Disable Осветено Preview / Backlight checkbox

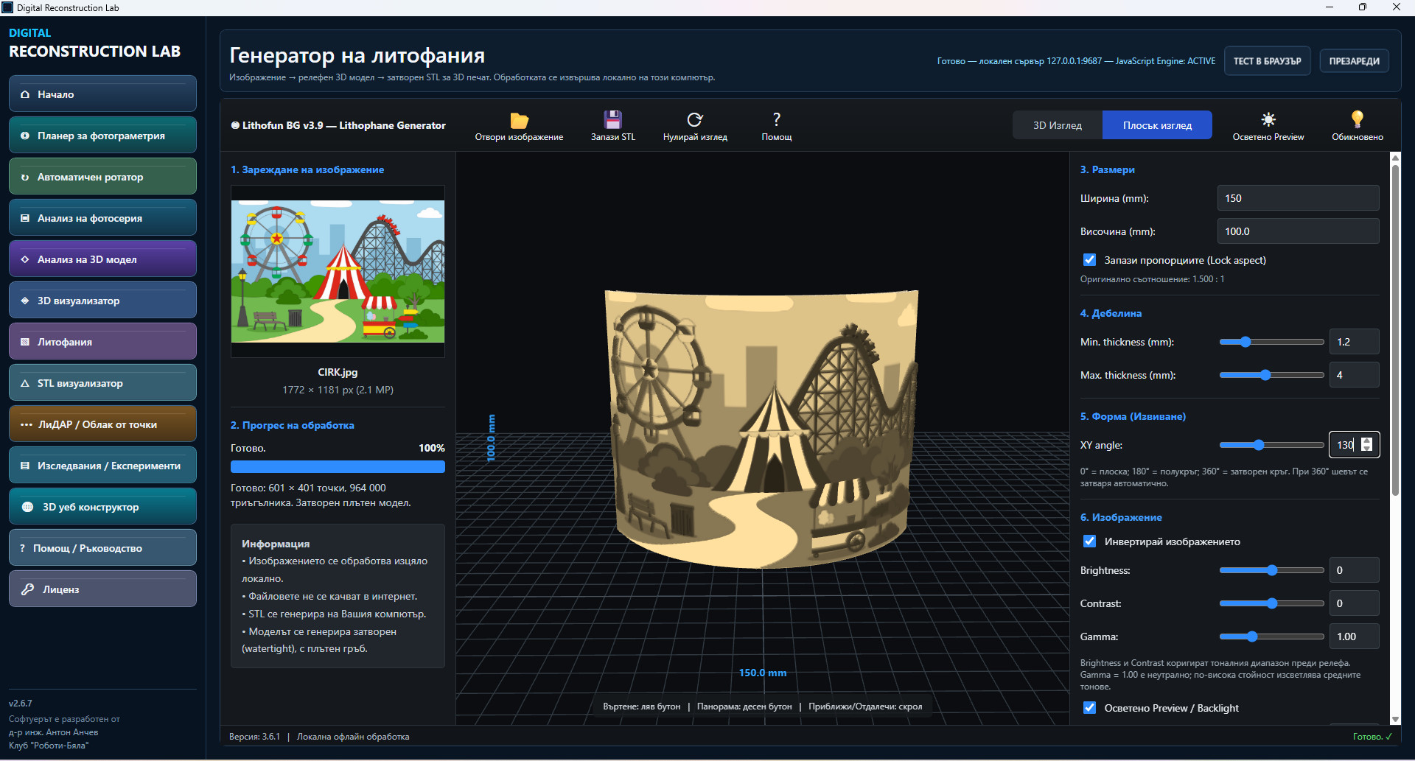pos(1089,708)
